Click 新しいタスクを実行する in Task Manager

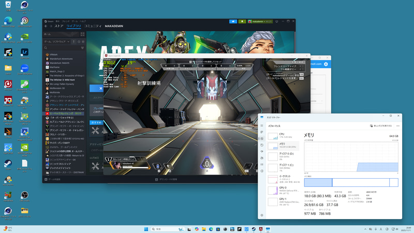pos(380,126)
